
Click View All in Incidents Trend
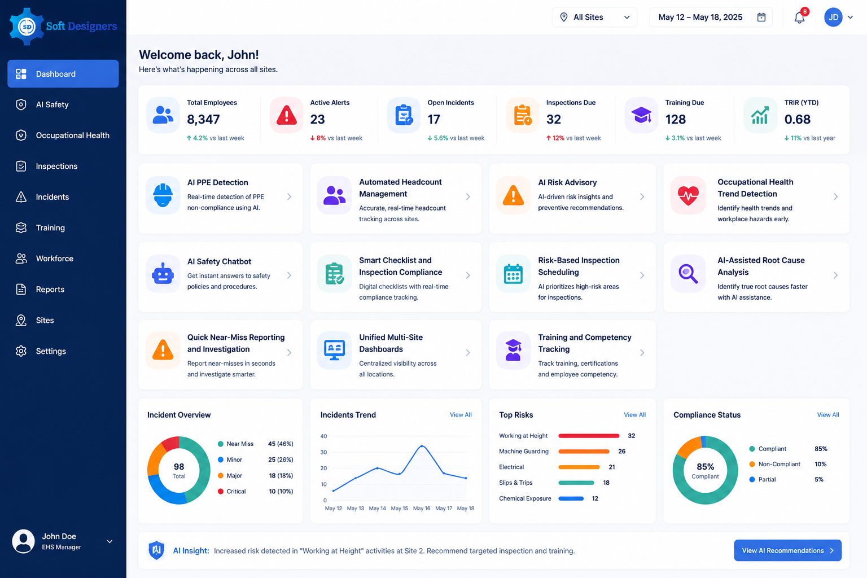pos(461,415)
